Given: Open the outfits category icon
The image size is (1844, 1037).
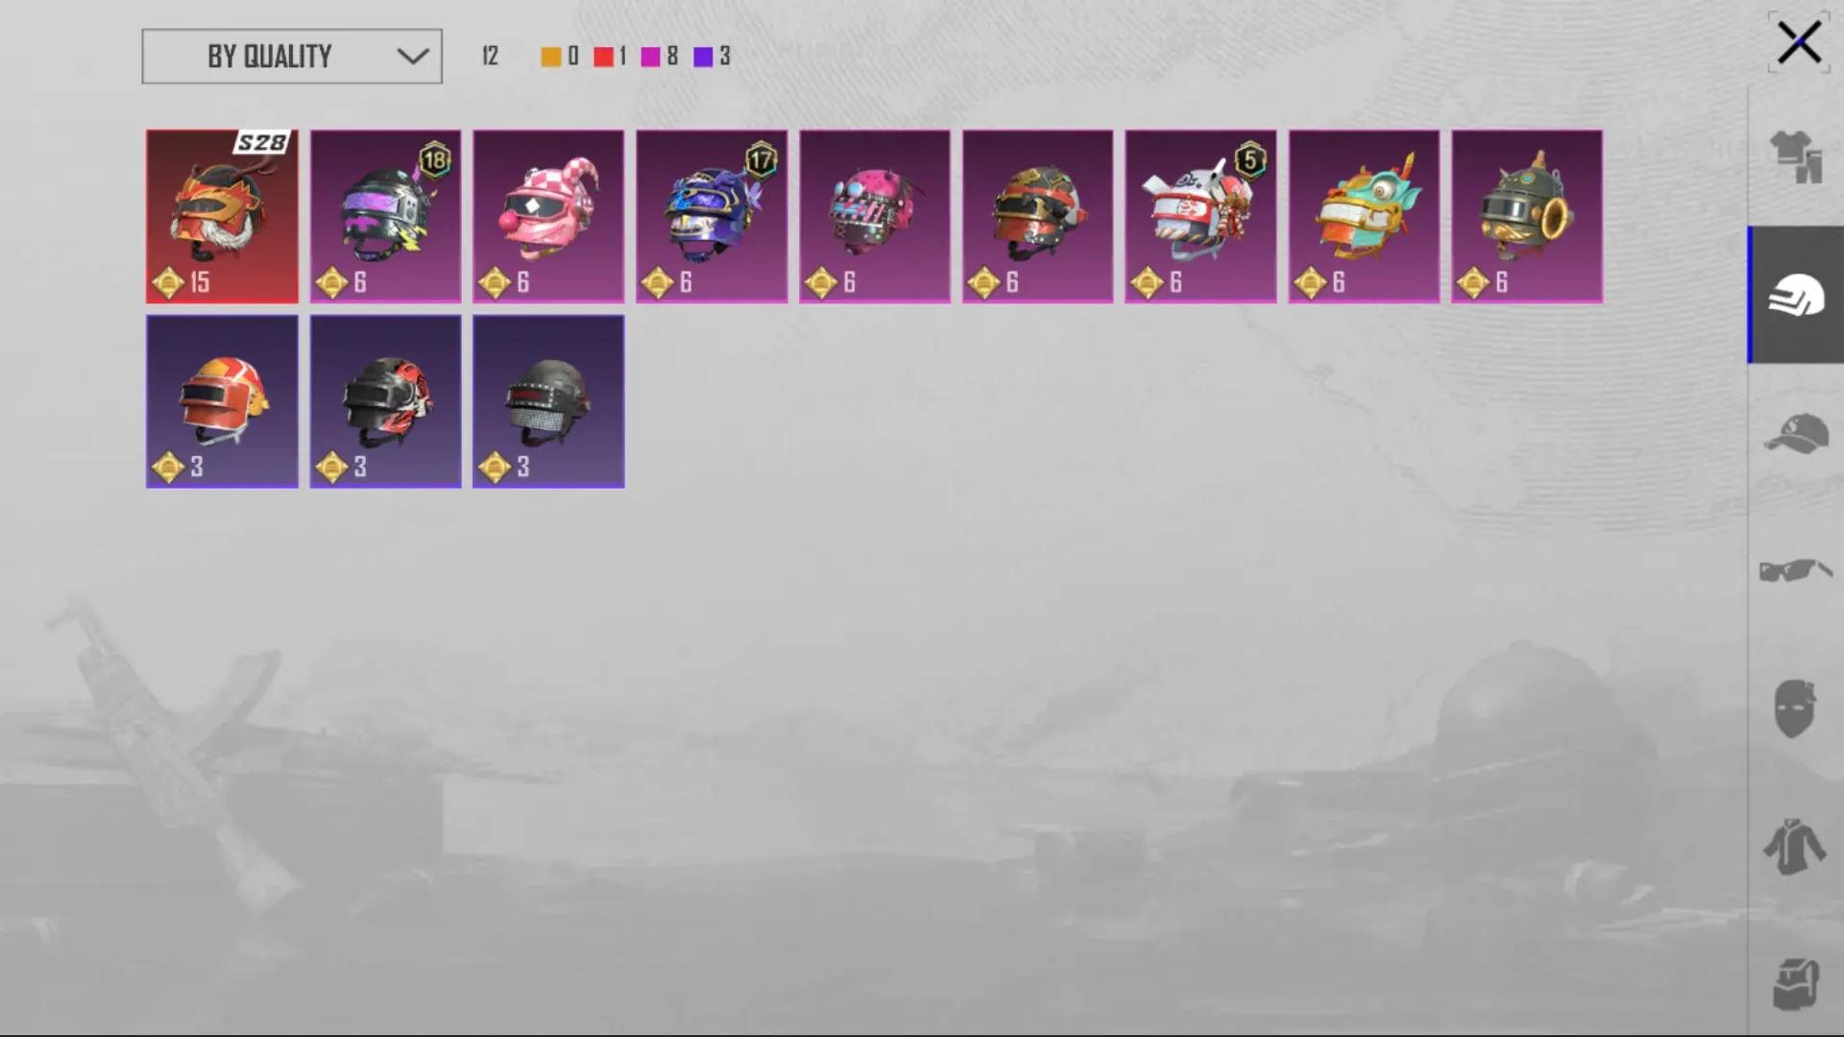Looking at the screenshot, I should point(1796,156).
